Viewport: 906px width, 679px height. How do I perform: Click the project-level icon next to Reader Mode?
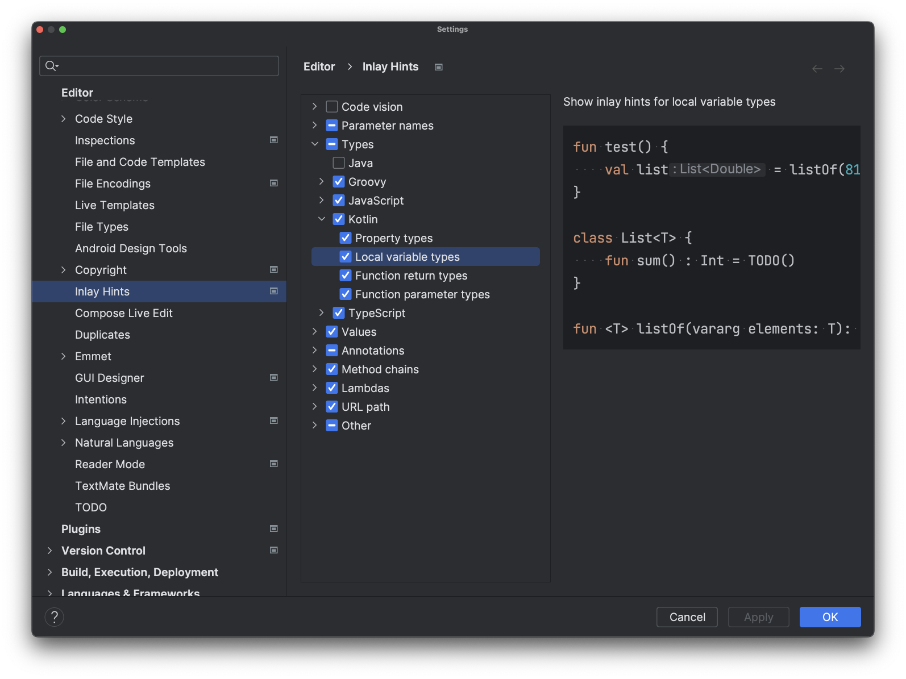(274, 464)
